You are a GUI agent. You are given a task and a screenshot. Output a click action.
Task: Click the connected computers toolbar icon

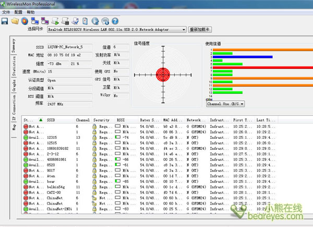click(35, 21)
